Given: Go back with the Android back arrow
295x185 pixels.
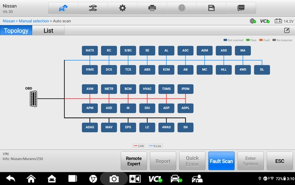Looking at the screenshot, I should coord(11,179).
